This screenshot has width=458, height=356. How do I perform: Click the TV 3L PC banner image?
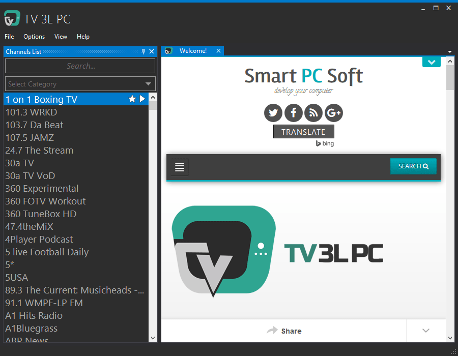(277, 252)
